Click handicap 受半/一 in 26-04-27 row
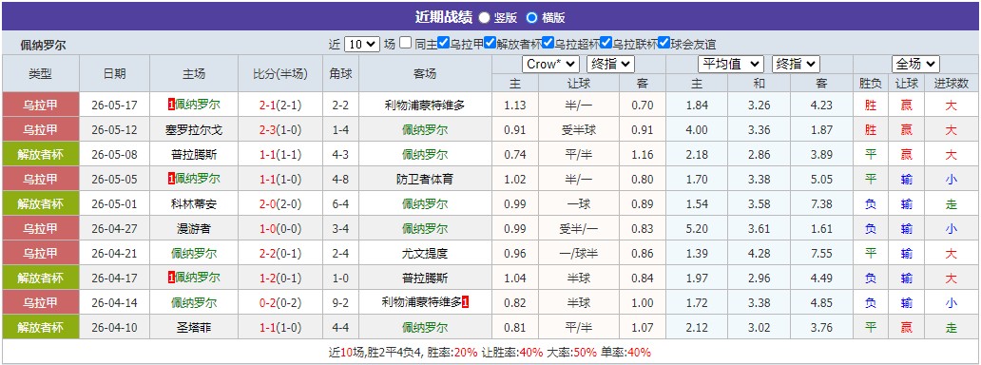 [x=579, y=229]
